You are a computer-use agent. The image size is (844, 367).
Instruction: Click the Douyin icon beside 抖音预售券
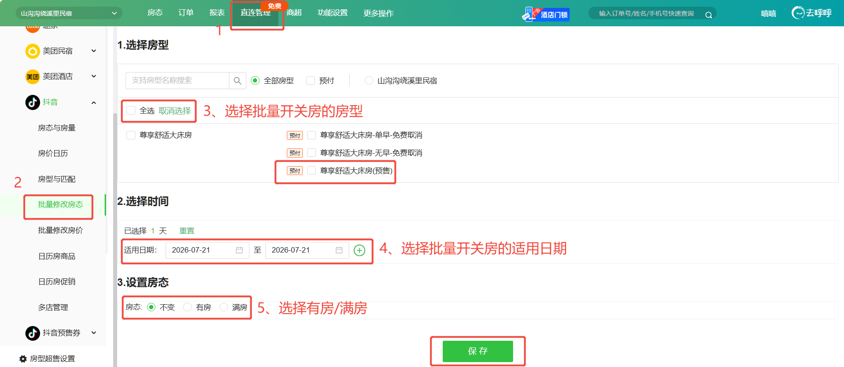(33, 333)
